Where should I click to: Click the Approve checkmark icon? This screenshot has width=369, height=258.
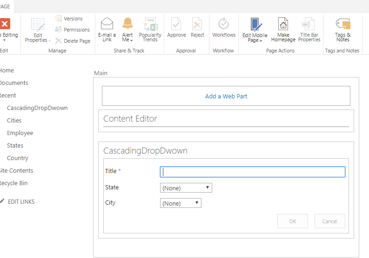click(176, 24)
